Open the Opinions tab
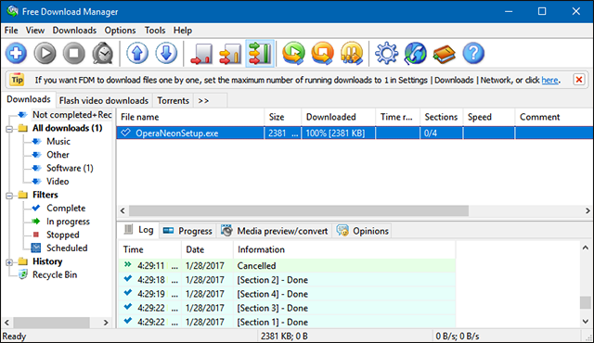This screenshot has height=343, width=594. click(x=363, y=231)
